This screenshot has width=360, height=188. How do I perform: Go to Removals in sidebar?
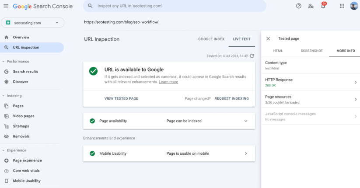click(21, 136)
